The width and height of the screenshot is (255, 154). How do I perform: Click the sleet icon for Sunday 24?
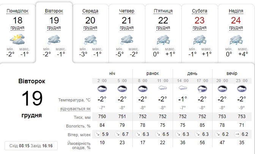tap(236, 40)
